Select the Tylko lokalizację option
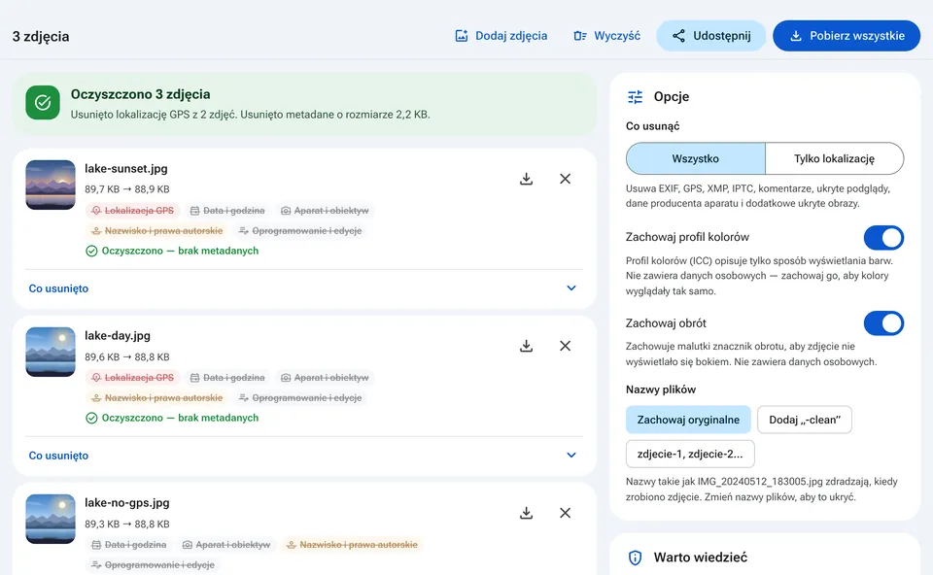This screenshot has width=933, height=575. coord(834,158)
